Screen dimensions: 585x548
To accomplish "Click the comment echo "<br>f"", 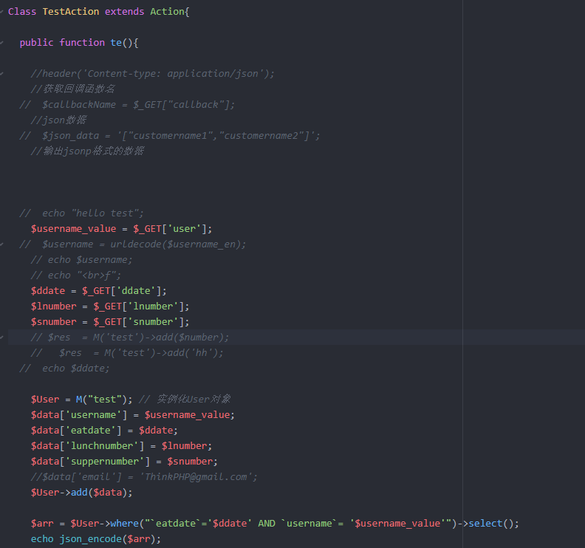I will click(76, 275).
